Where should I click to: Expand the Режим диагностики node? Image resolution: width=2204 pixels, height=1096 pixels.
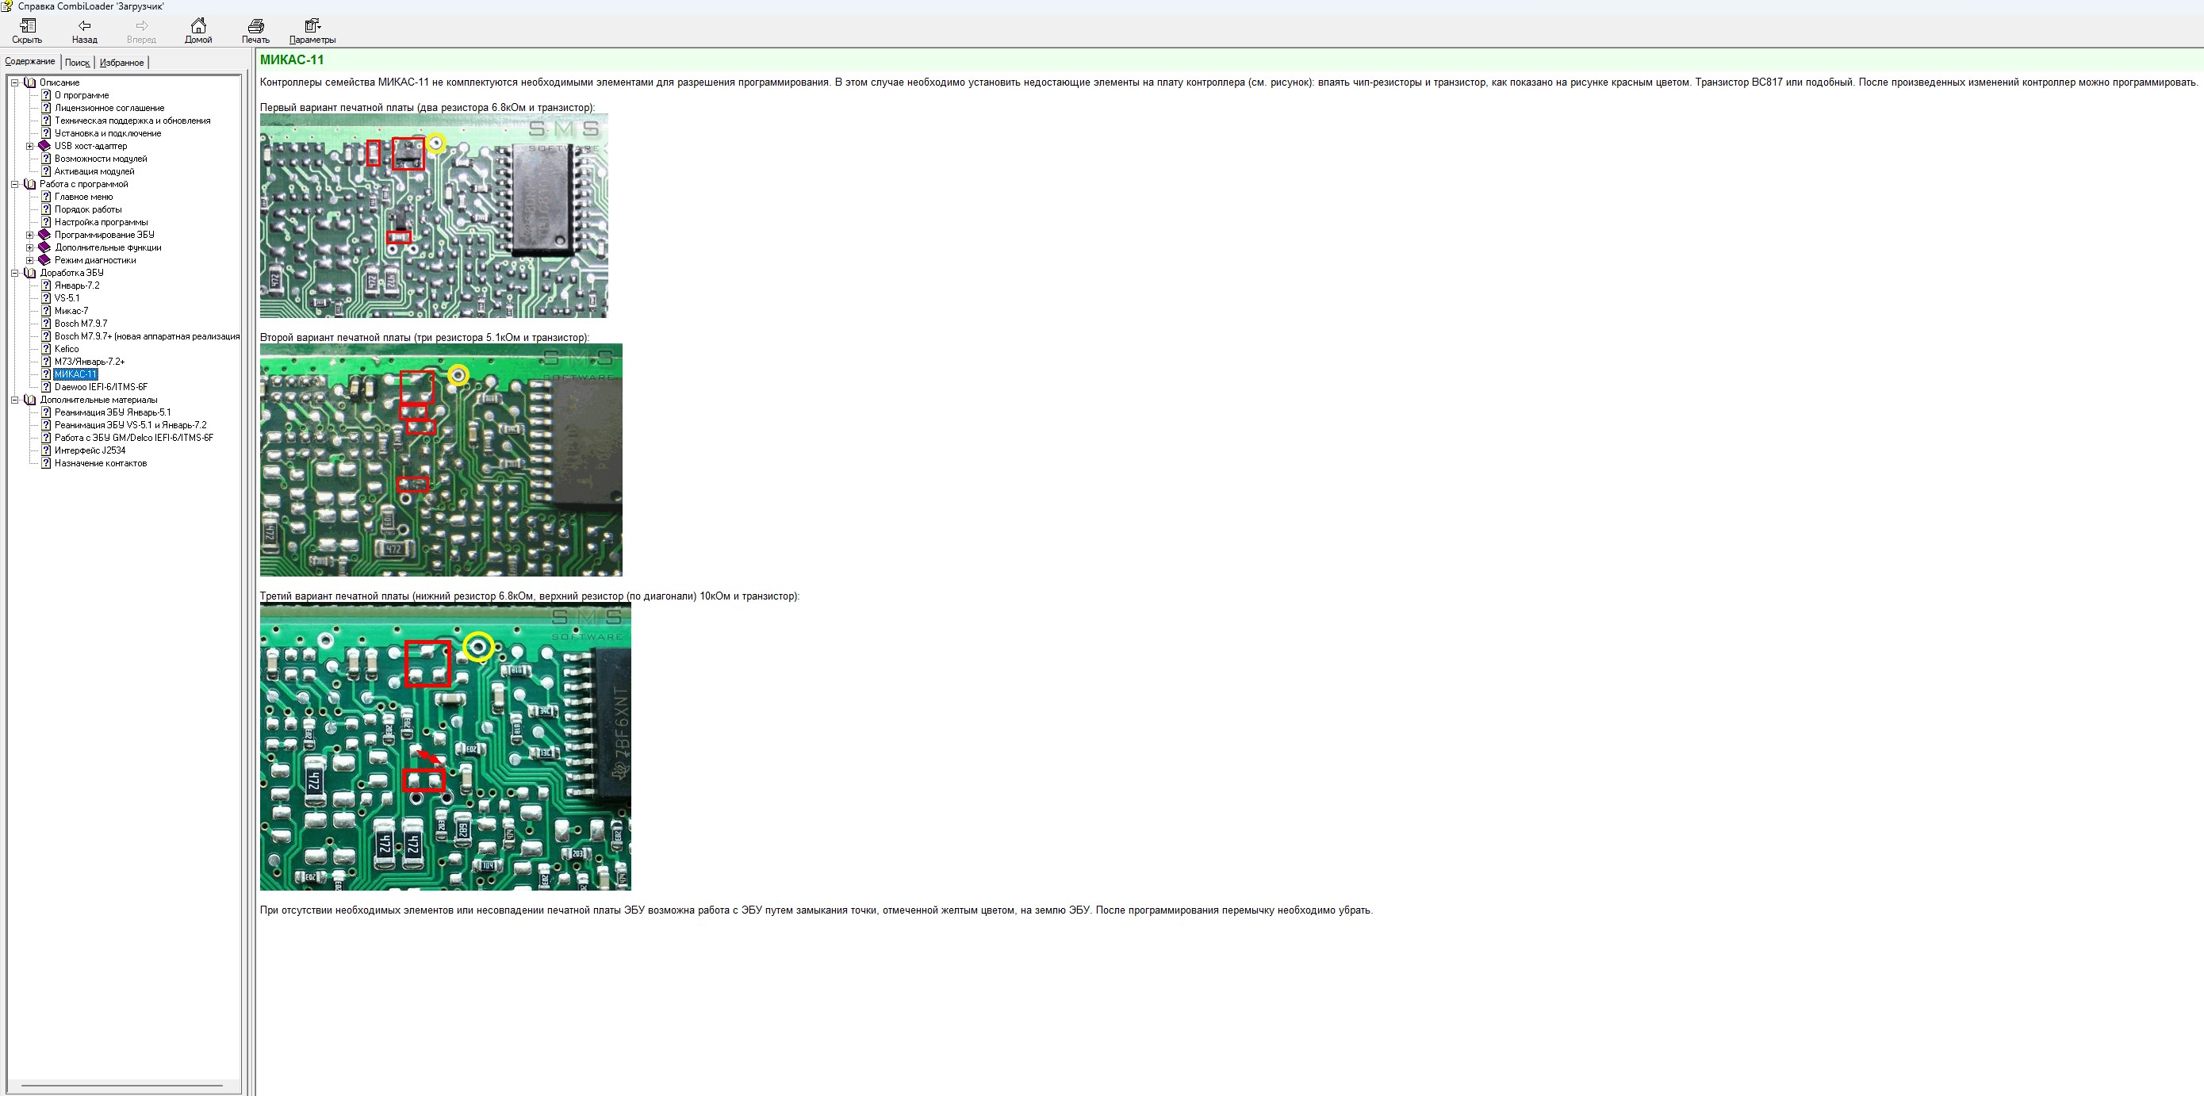pyautogui.click(x=30, y=260)
